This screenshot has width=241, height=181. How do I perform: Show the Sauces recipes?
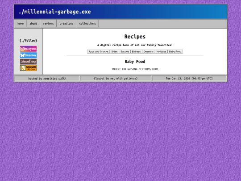point(125,51)
